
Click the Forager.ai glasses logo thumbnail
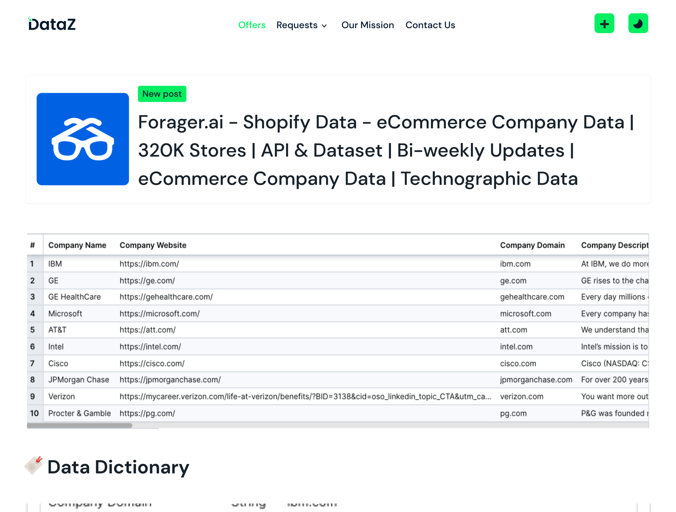click(83, 139)
